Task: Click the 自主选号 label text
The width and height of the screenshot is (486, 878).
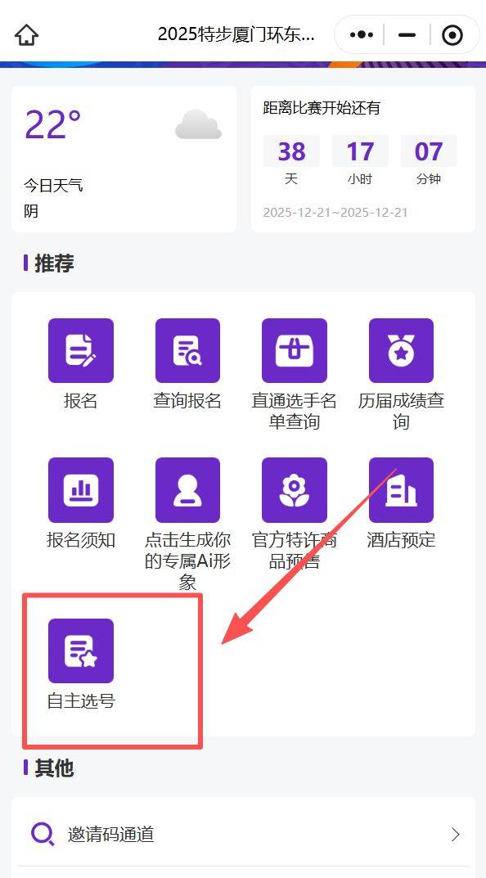Action: [81, 700]
